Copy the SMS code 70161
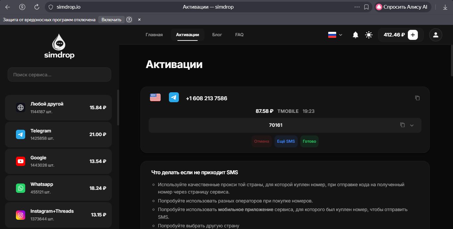 tap(402, 125)
